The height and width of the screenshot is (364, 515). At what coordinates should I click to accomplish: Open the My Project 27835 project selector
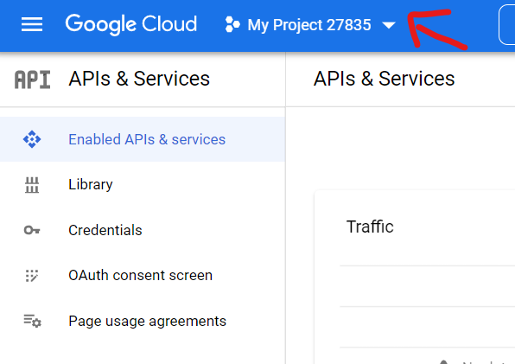[x=310, y=25]
